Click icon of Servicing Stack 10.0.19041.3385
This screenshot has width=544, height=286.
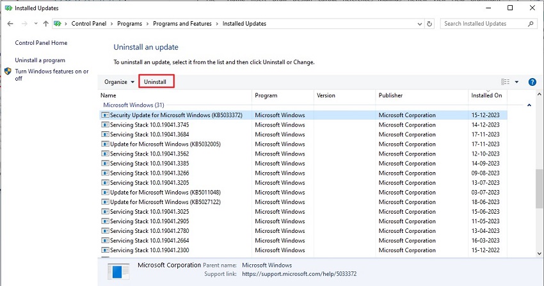point(105,163)
